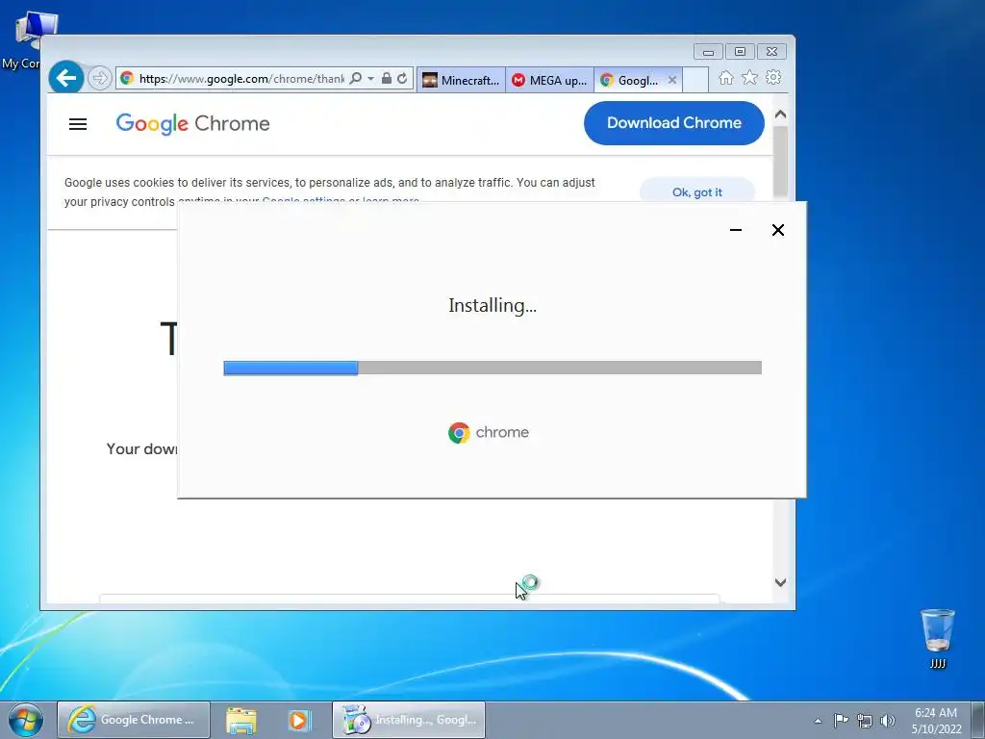Screen dimensions: 985x739
Task: Click the Internet Explorer back arrow button
Action: [66, 78]
